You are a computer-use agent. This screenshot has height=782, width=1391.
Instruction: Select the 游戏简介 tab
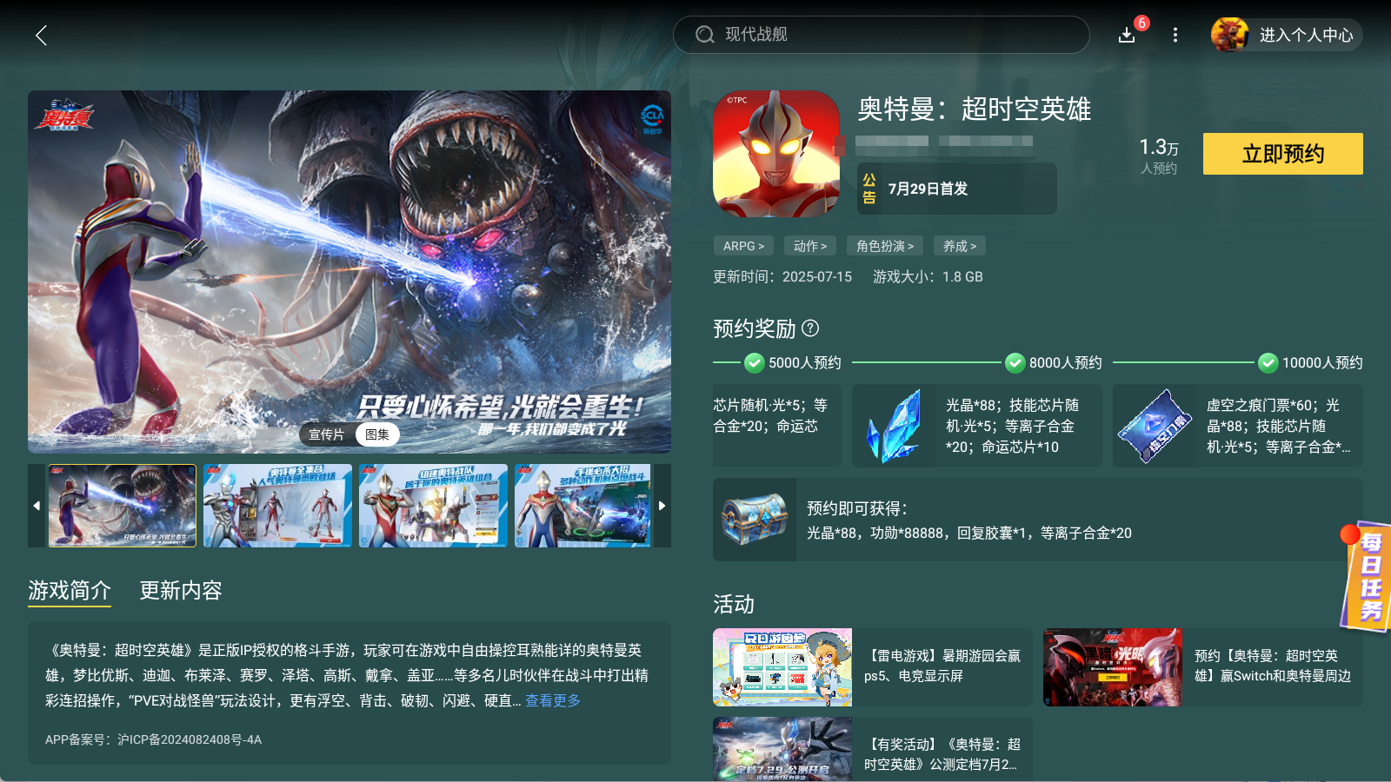tap(70, 591)
